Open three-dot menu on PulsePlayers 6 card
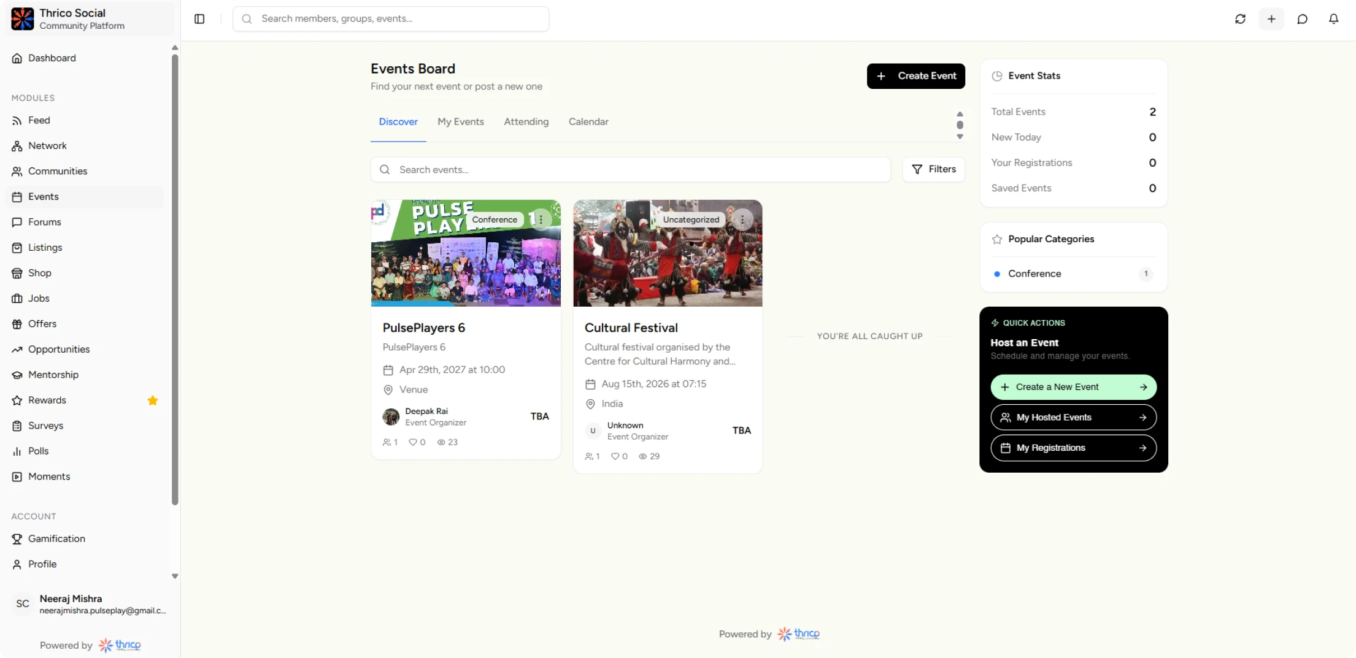This screenshot has width=1356, height=658. [541, 220]
